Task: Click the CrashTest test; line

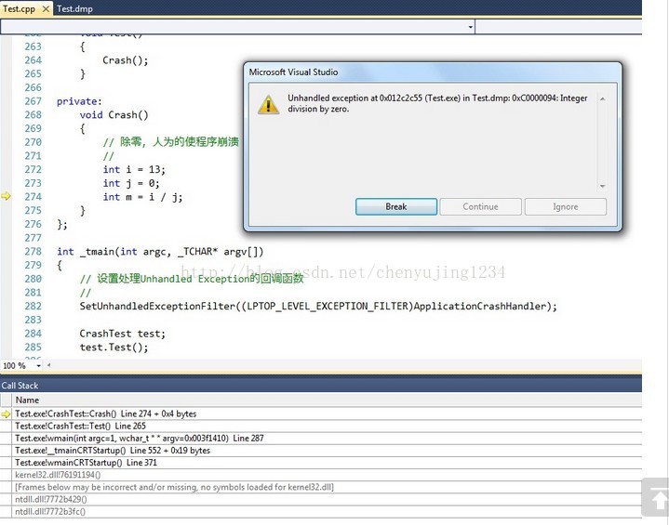Action: point(123,334)
